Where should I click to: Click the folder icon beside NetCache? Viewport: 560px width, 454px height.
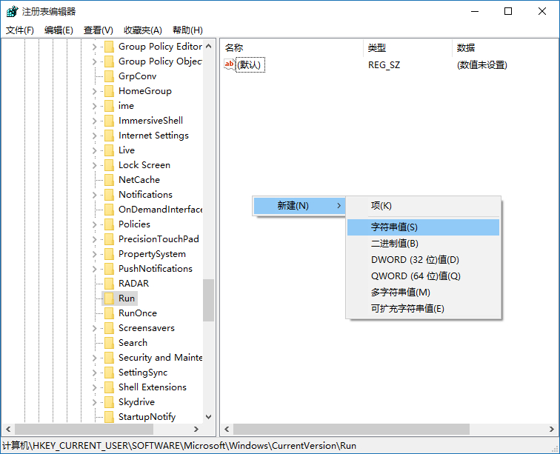coord(110,180)
